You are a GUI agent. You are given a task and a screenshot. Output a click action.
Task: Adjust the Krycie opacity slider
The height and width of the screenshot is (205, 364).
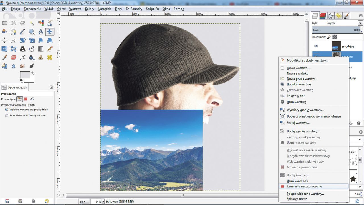(x=336, y=30)
